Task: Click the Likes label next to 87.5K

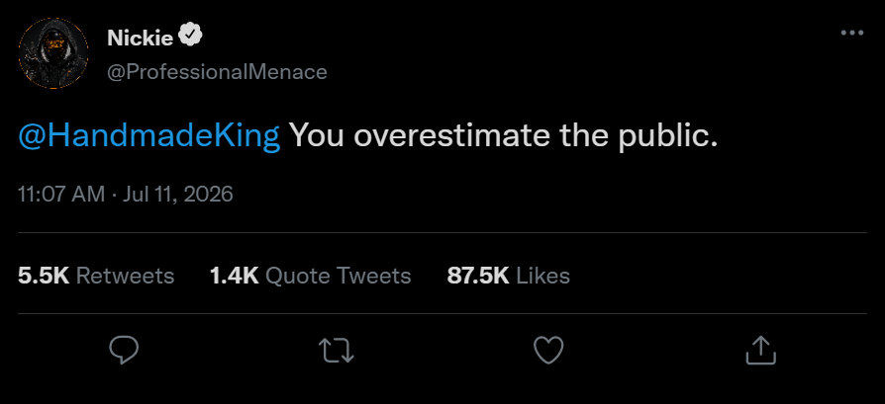Action: (542, 277)
